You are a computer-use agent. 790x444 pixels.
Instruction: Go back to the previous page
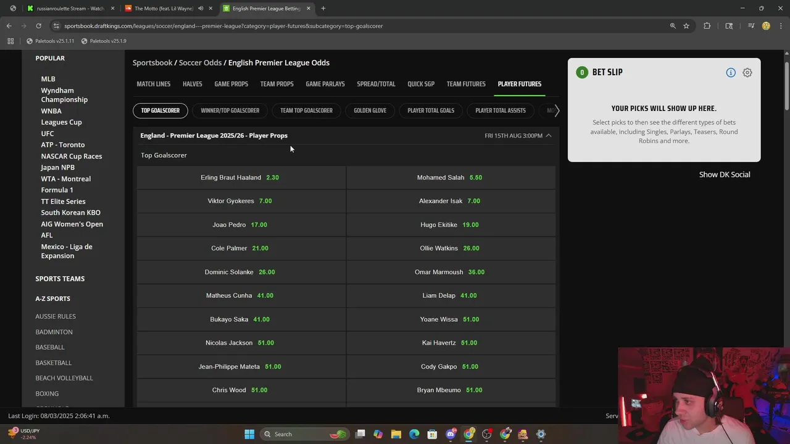coord(9,26)
